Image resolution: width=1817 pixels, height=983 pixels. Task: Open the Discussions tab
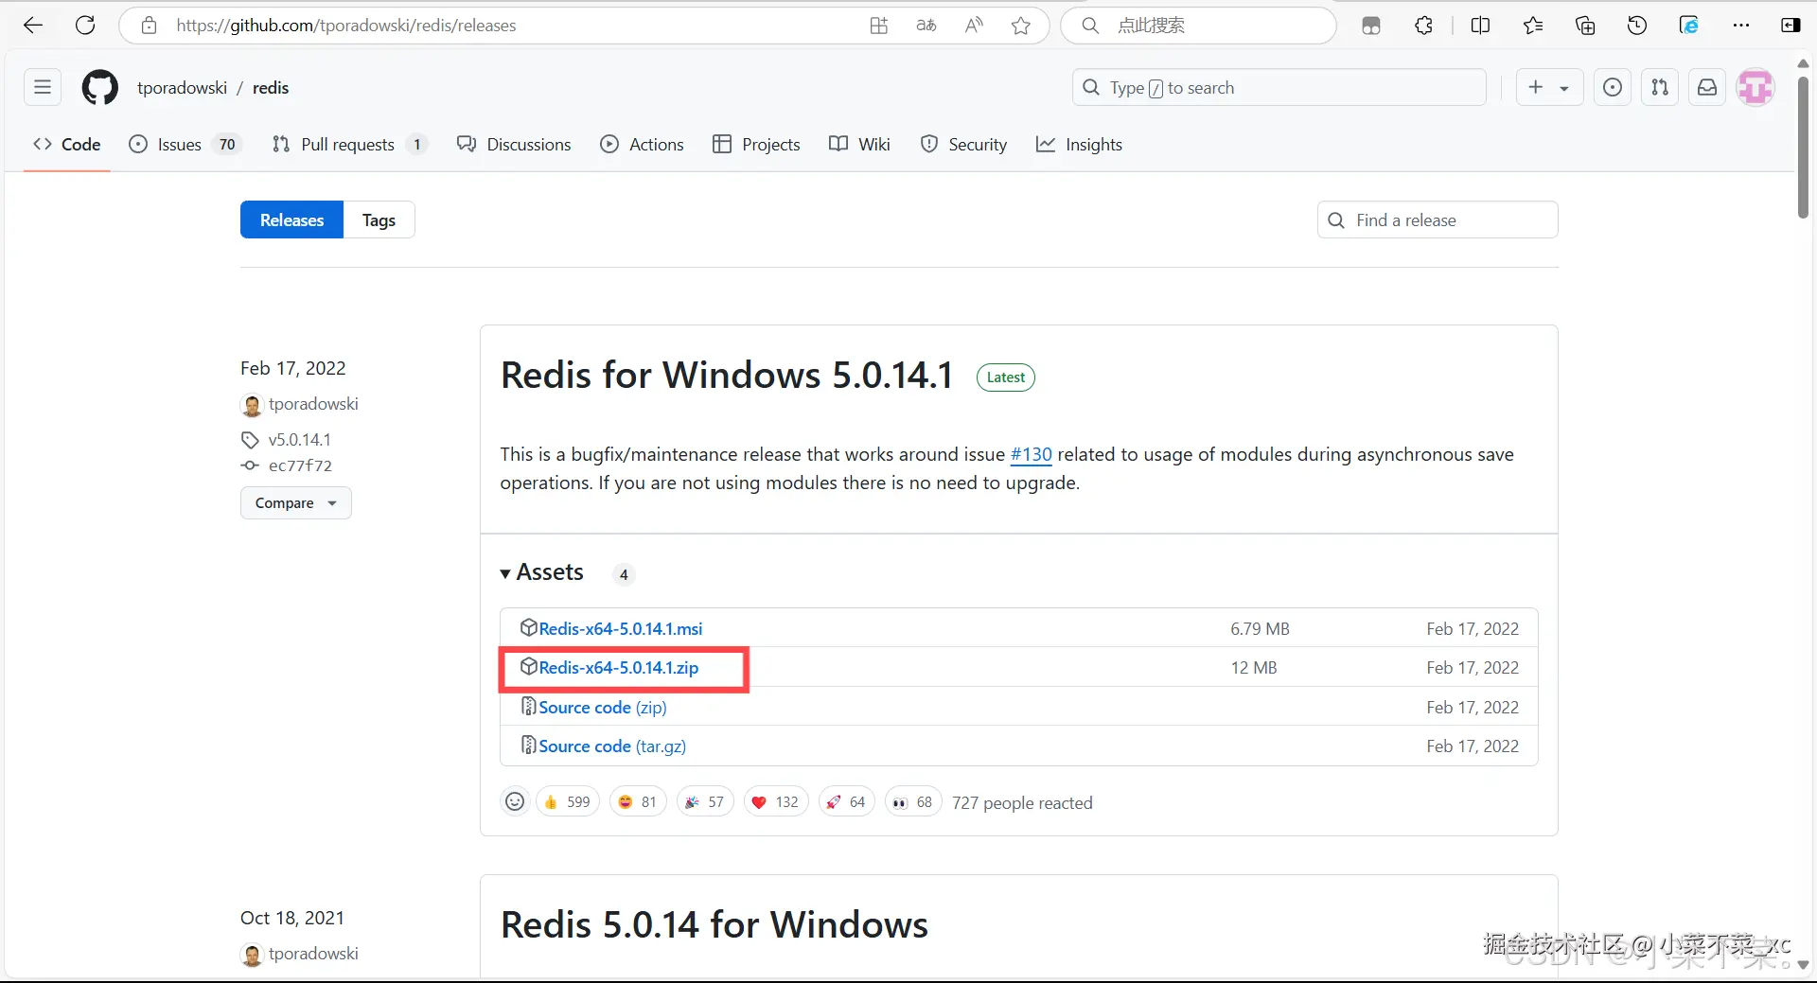point(514,144)
